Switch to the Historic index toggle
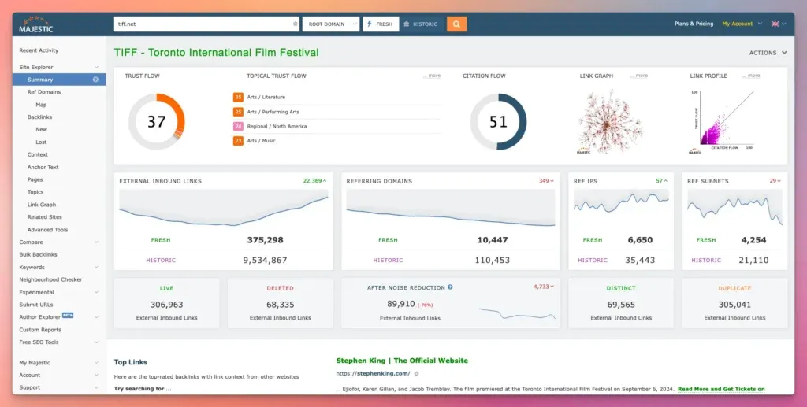The width and height of the screenshot is (807, 407). point(421,24)
